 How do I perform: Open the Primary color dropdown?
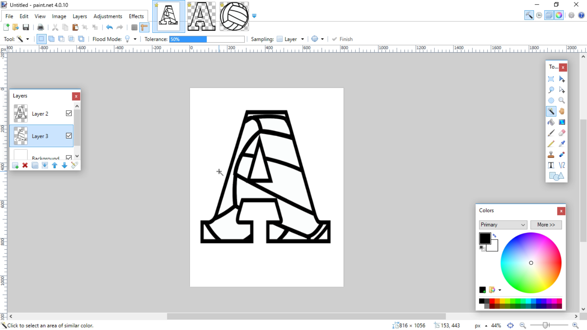pos(503,225)
